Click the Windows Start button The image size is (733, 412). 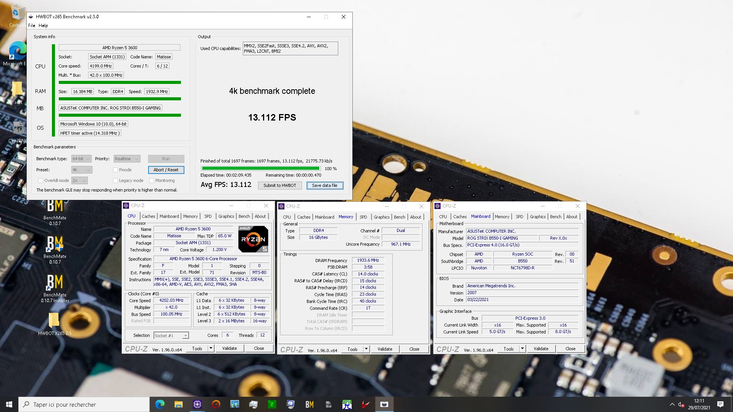point(9,404)
